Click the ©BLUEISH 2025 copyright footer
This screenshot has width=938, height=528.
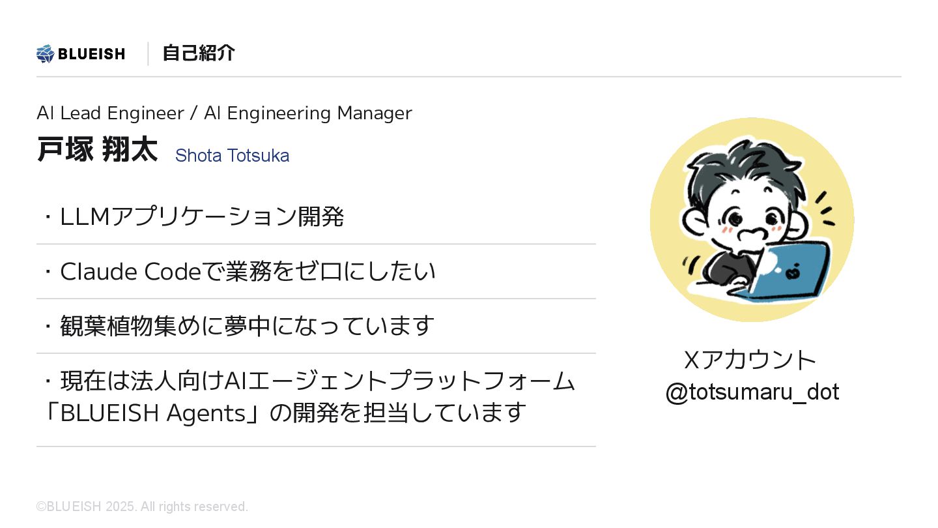[143, 506]
